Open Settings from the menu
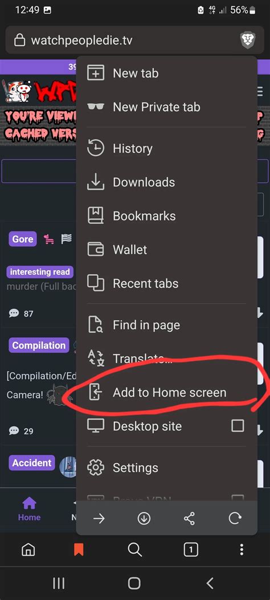 click(x=167, y=468)
